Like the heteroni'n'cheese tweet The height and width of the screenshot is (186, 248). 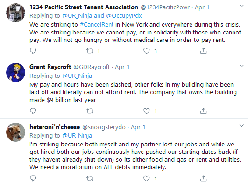point(147,179)
